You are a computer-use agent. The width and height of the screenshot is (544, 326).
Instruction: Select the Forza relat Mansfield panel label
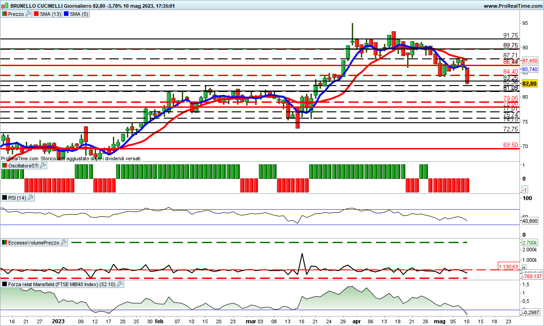(x=62, y=284)
